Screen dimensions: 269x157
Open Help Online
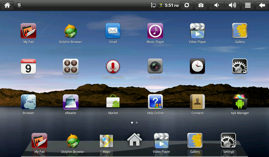[x=155, y=102]
